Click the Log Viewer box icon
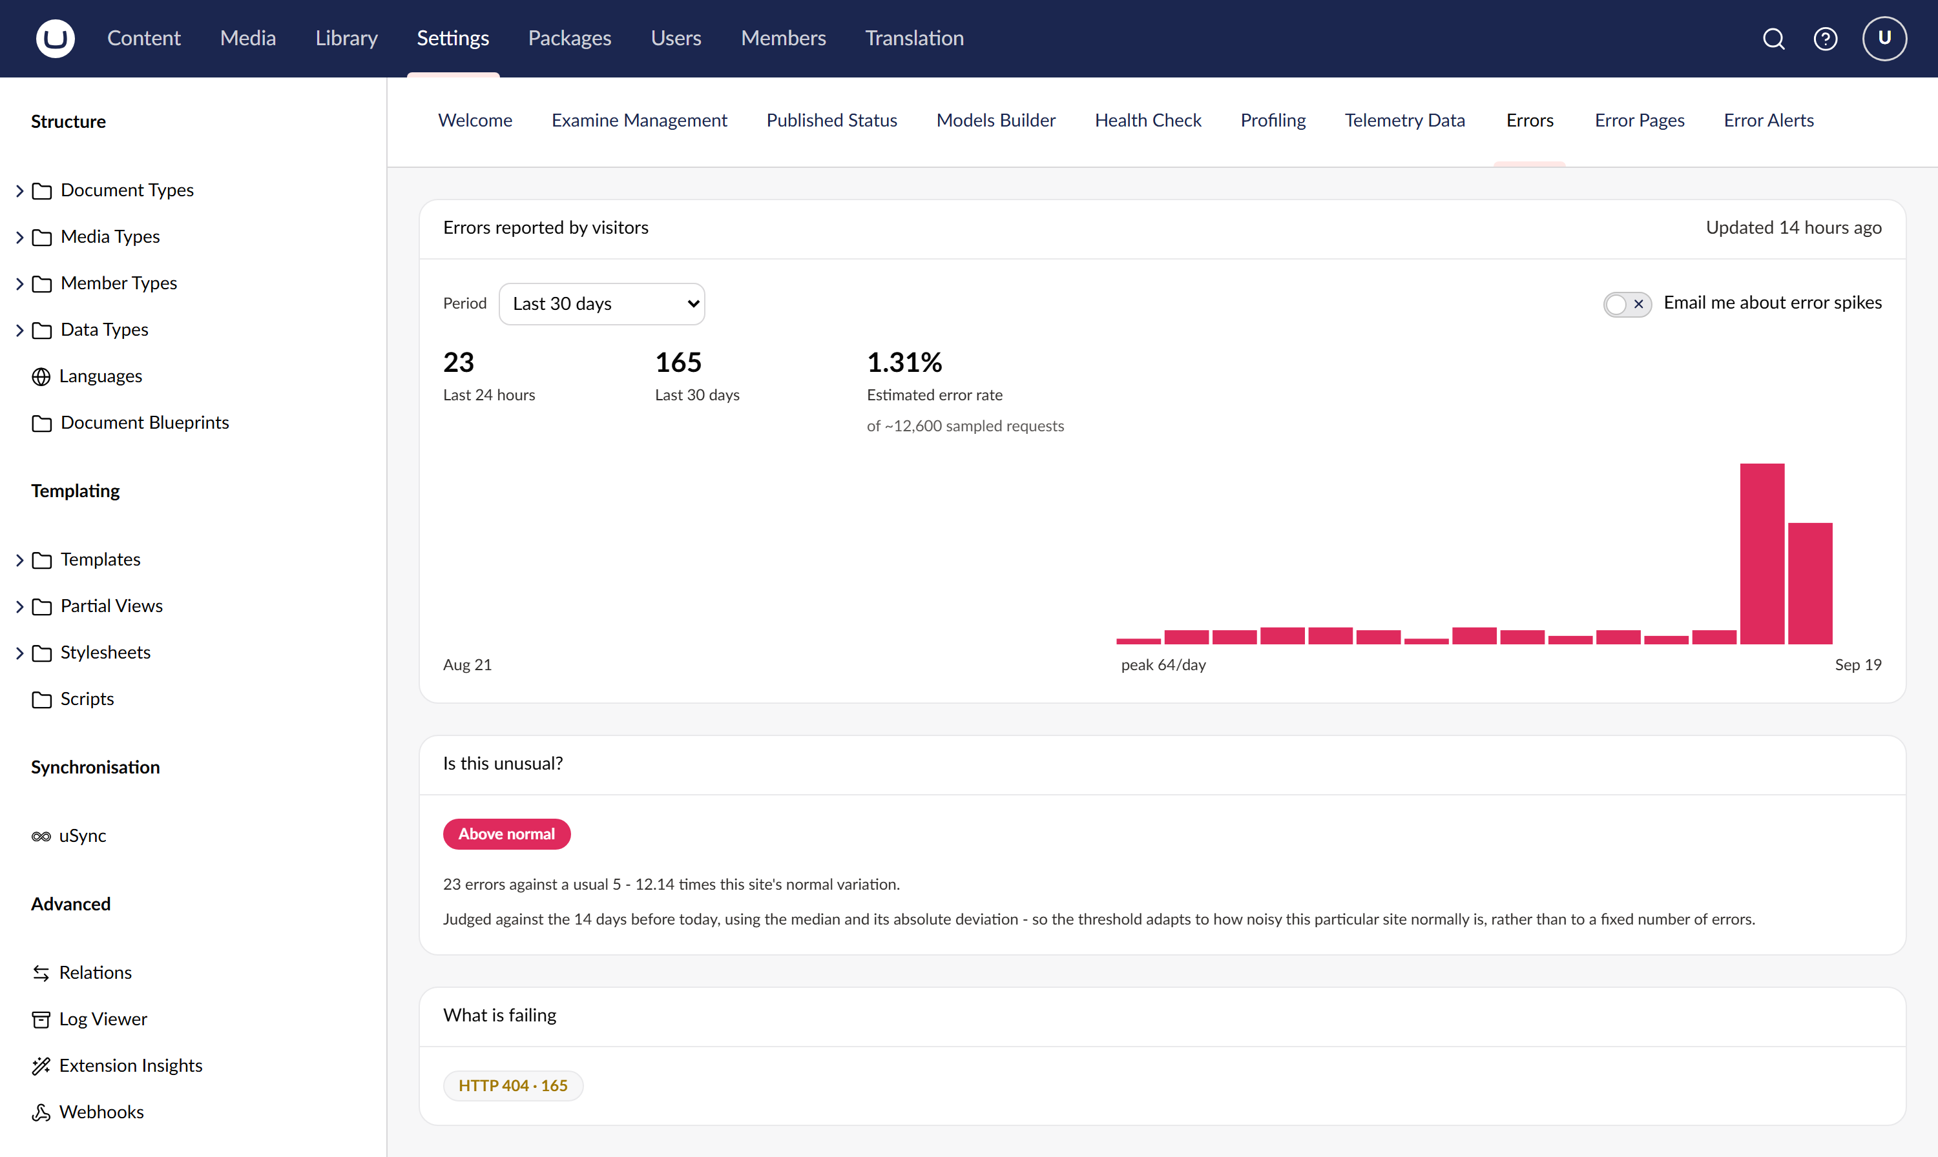 (x=41, y=1019)
